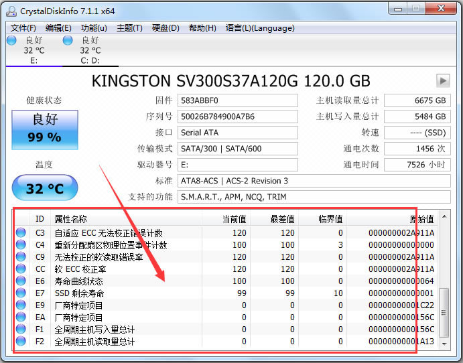The height and width of the screenshot is (363, 463).
Task: Open the 主题(T) menu
Action: 129,28
